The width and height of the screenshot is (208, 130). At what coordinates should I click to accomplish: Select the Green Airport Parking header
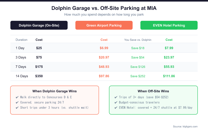(x=104, y=25)
